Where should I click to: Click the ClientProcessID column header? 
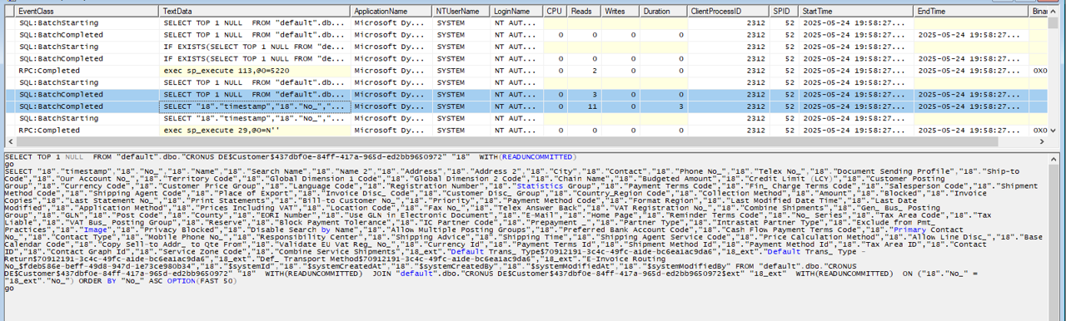point(728,12)
